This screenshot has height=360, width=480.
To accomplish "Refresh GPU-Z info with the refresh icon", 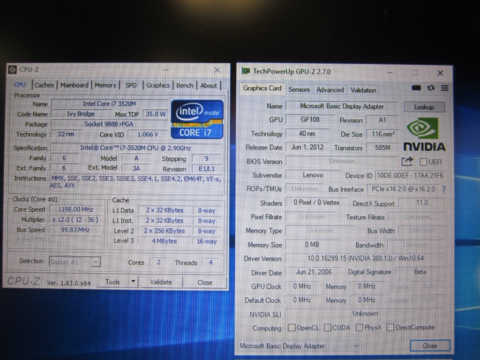I will [431, 88].
